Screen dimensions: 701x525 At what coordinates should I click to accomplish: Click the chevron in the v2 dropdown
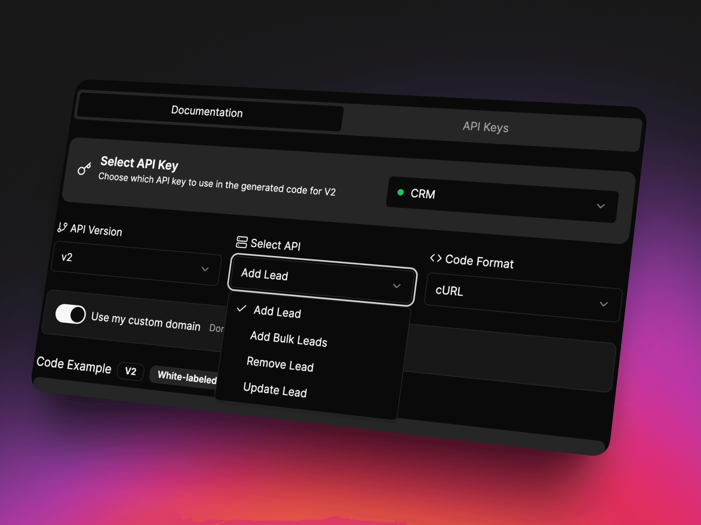point(205,269)
